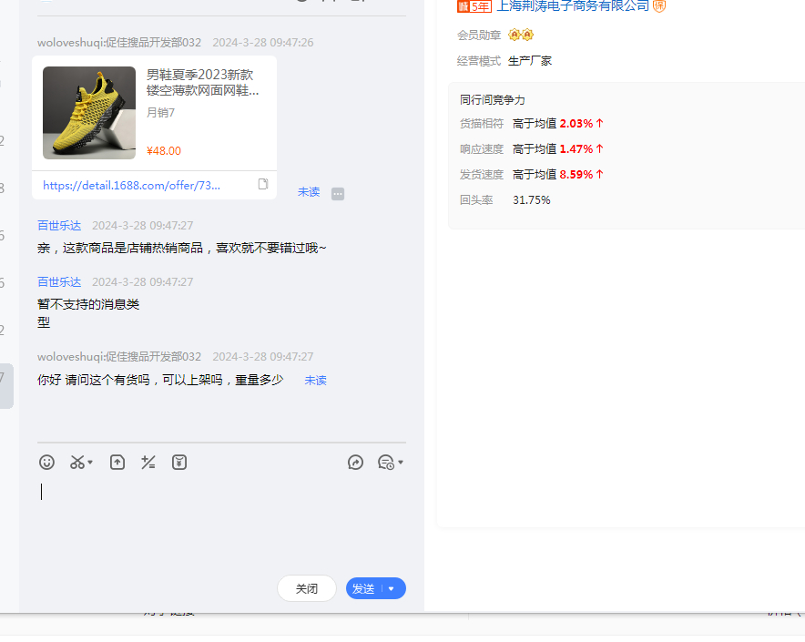
Task: Click the yuan price quote icon
Action: point(179,463)
